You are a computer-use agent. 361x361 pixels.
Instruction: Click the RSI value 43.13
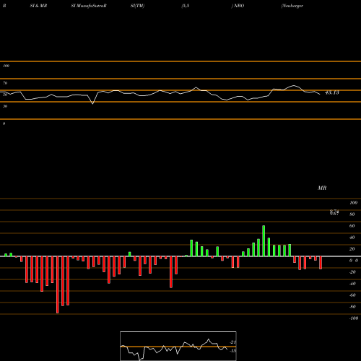click(x=332, y=92)
